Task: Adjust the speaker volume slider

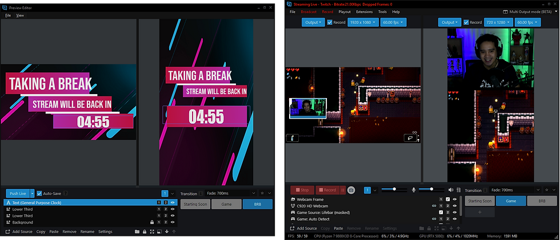Action: pyautogui.click(x=432, y=189)
